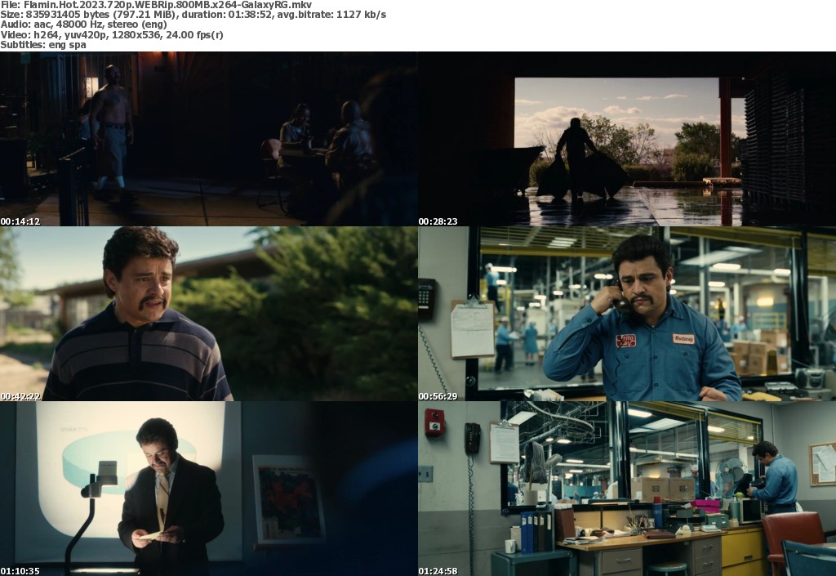Viewport: 836px width, 576px height.
Task: Click the 01:10:35 timestamp label
Action: pyautogui.click(x=20, y=571)
